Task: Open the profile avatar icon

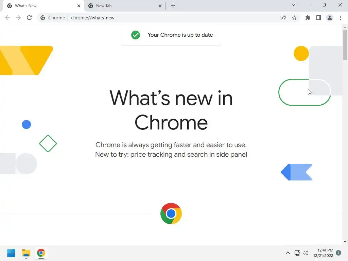Action: point(330,18)
